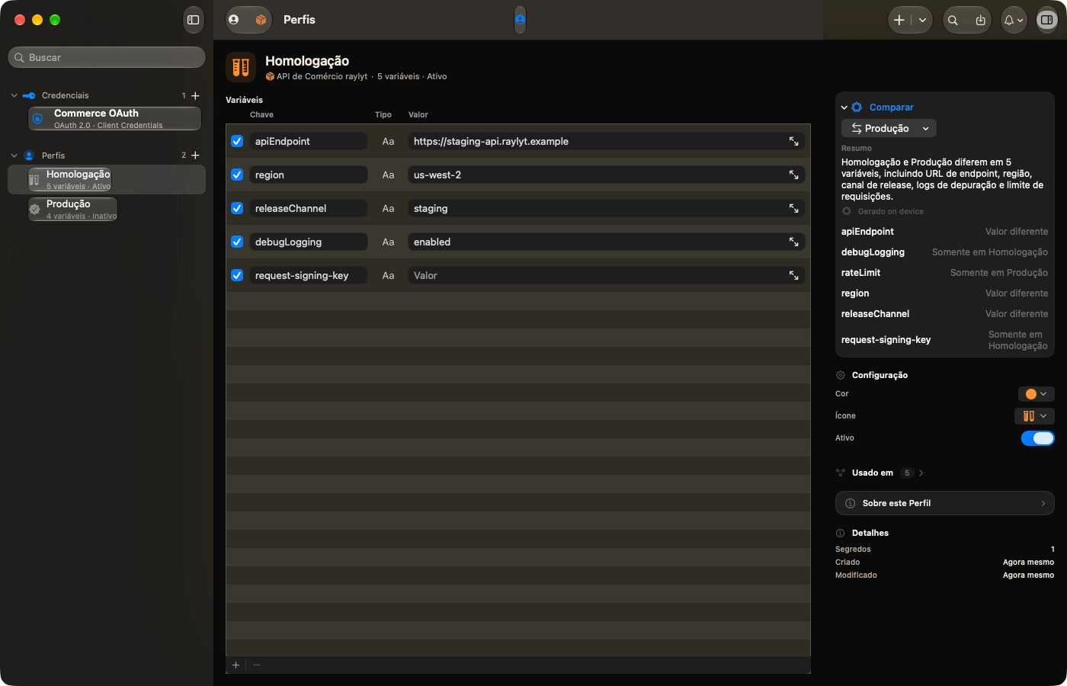Expand the region value editor
The height and width of the screenshot is (686, 1067).
tap(793, 175)
